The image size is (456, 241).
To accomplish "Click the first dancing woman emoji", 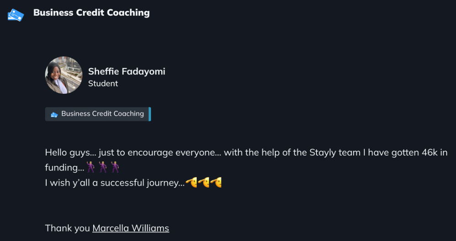I will point(91,167).
